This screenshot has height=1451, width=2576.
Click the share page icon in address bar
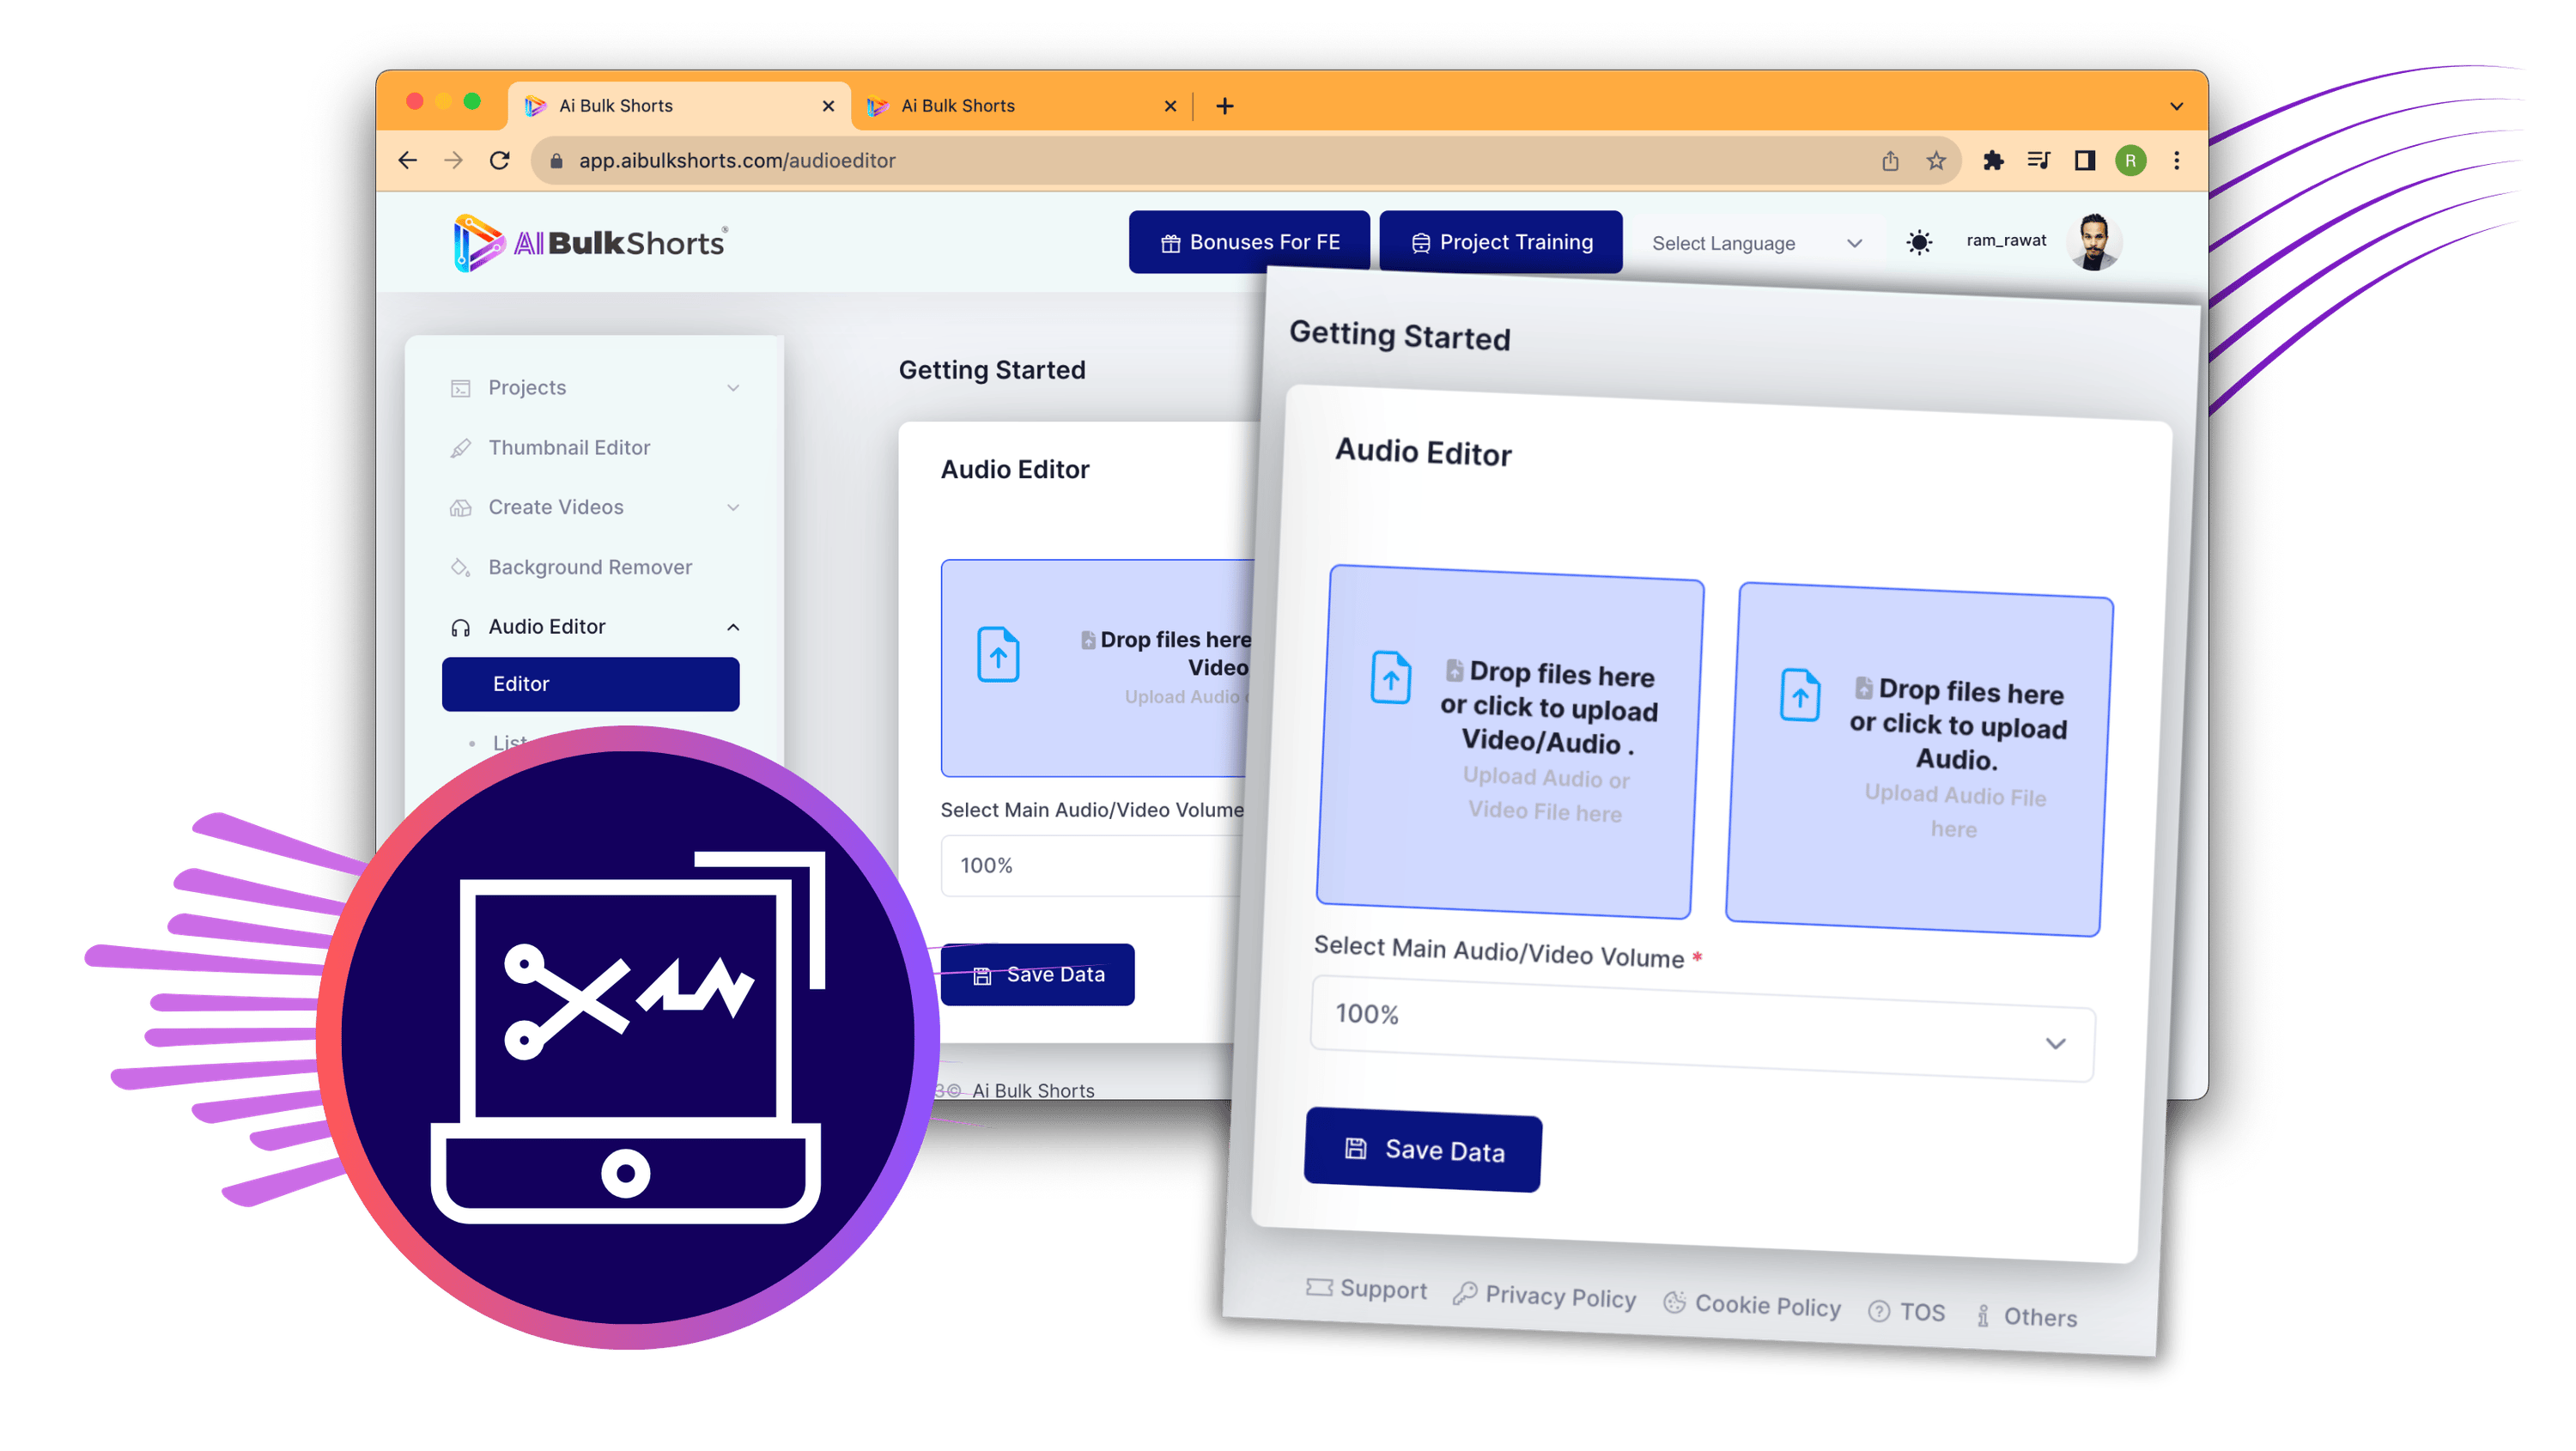click(x=1890, y=160)
